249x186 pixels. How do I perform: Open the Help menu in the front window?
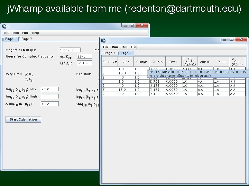(135, 47)
